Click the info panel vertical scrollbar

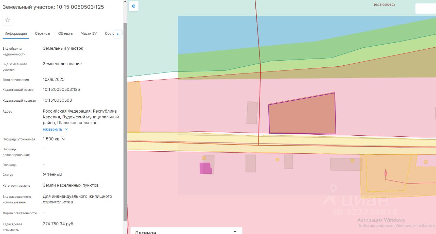click(125, 122)
